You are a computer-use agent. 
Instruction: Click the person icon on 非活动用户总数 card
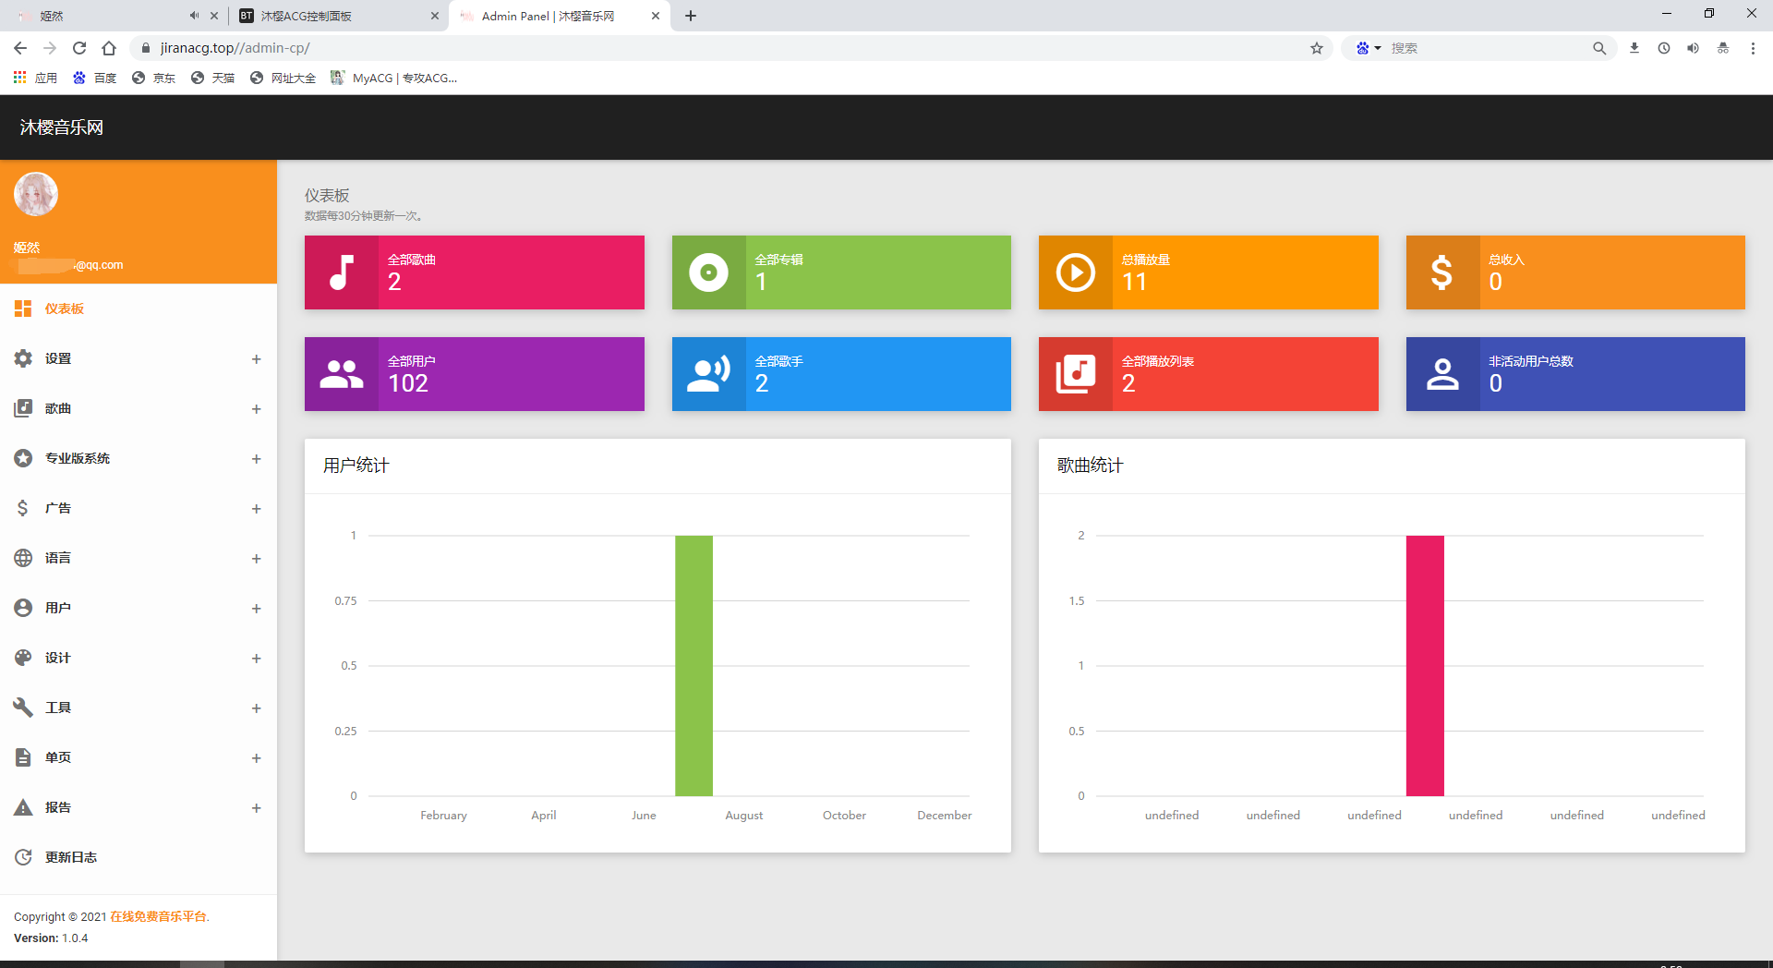point(1441,374)
